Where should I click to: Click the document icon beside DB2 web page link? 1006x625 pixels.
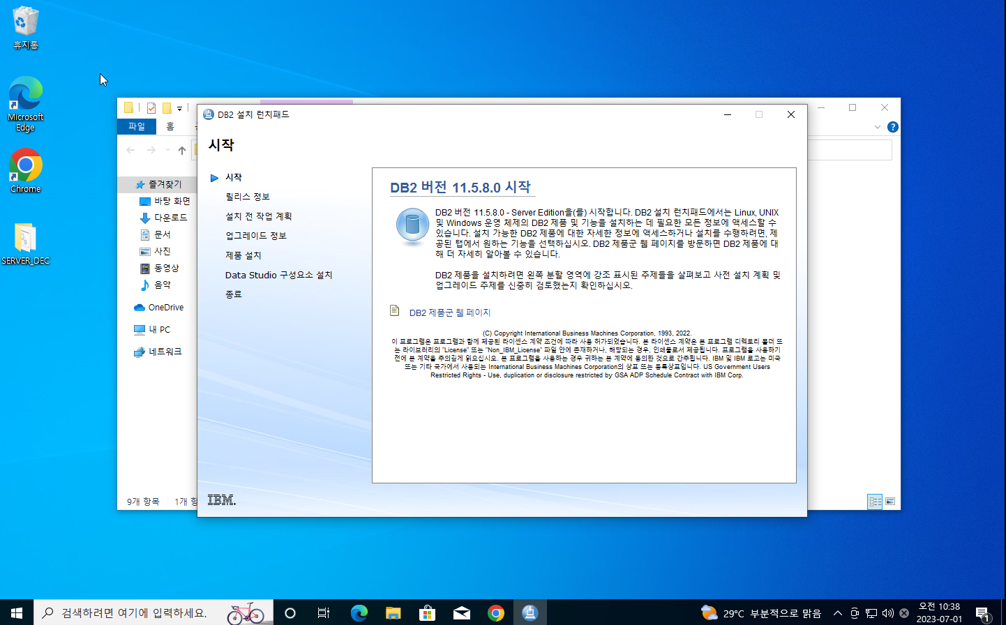(x=394, y=310)
